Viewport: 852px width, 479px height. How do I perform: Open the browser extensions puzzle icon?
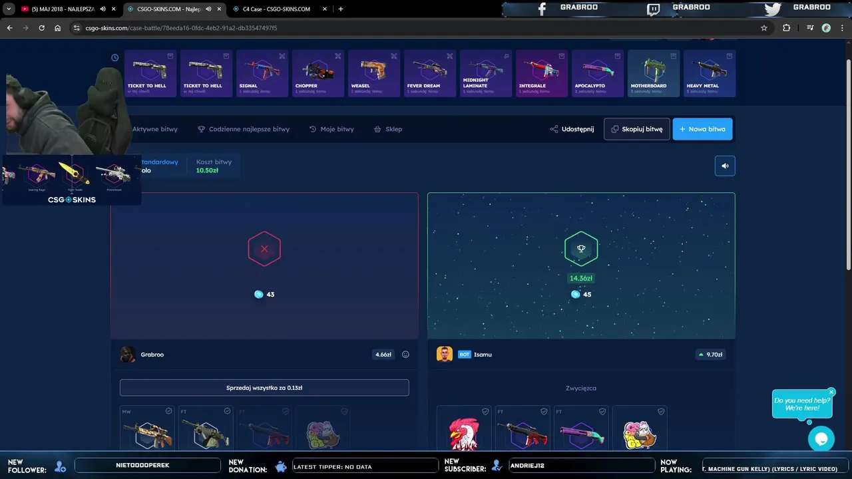(x=787, y=28)
